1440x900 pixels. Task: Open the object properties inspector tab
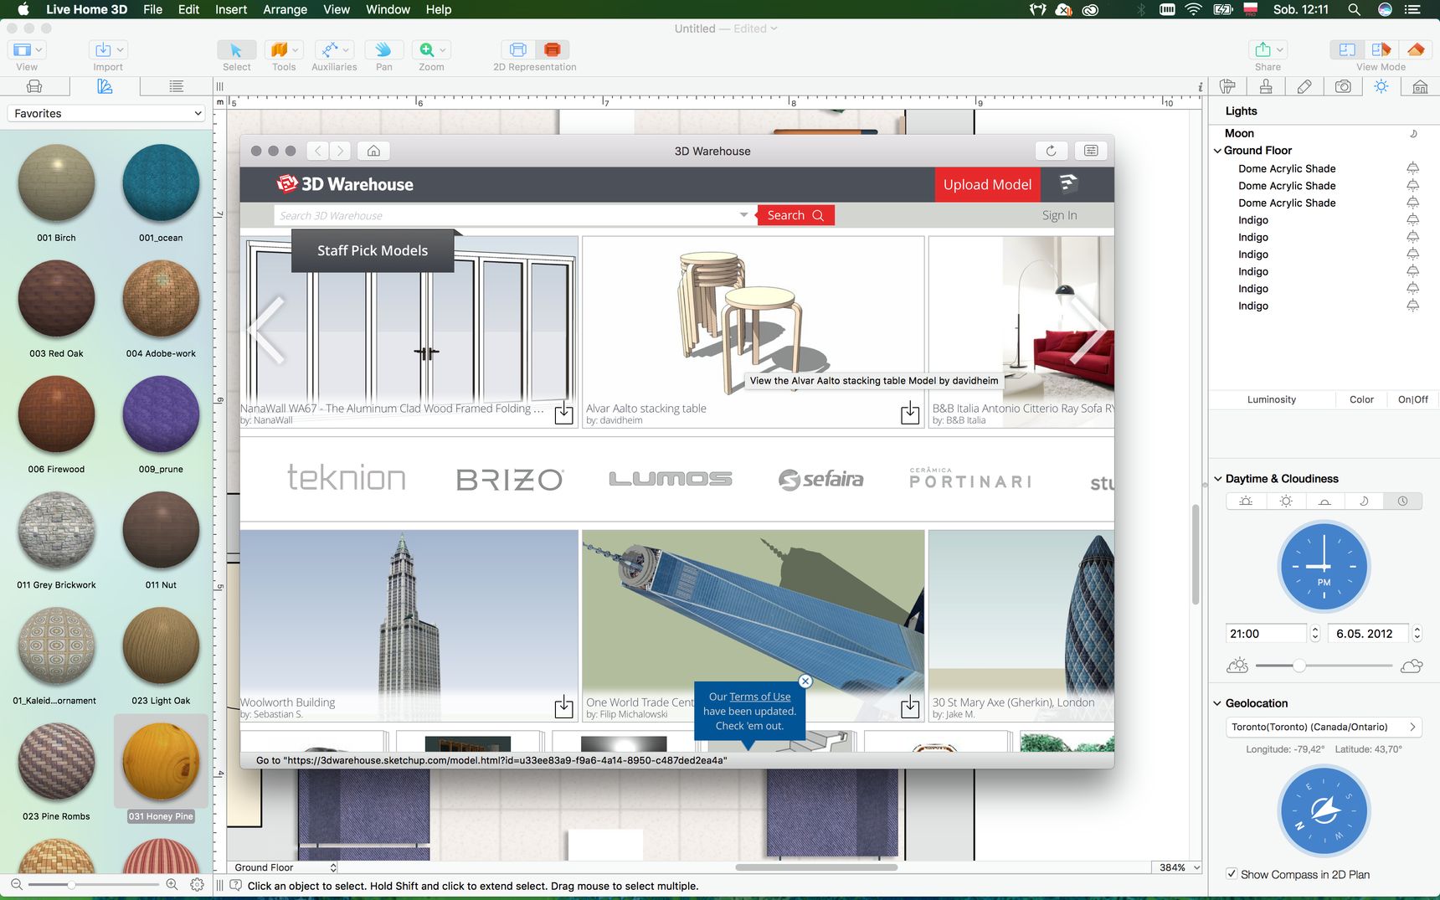1227,86
